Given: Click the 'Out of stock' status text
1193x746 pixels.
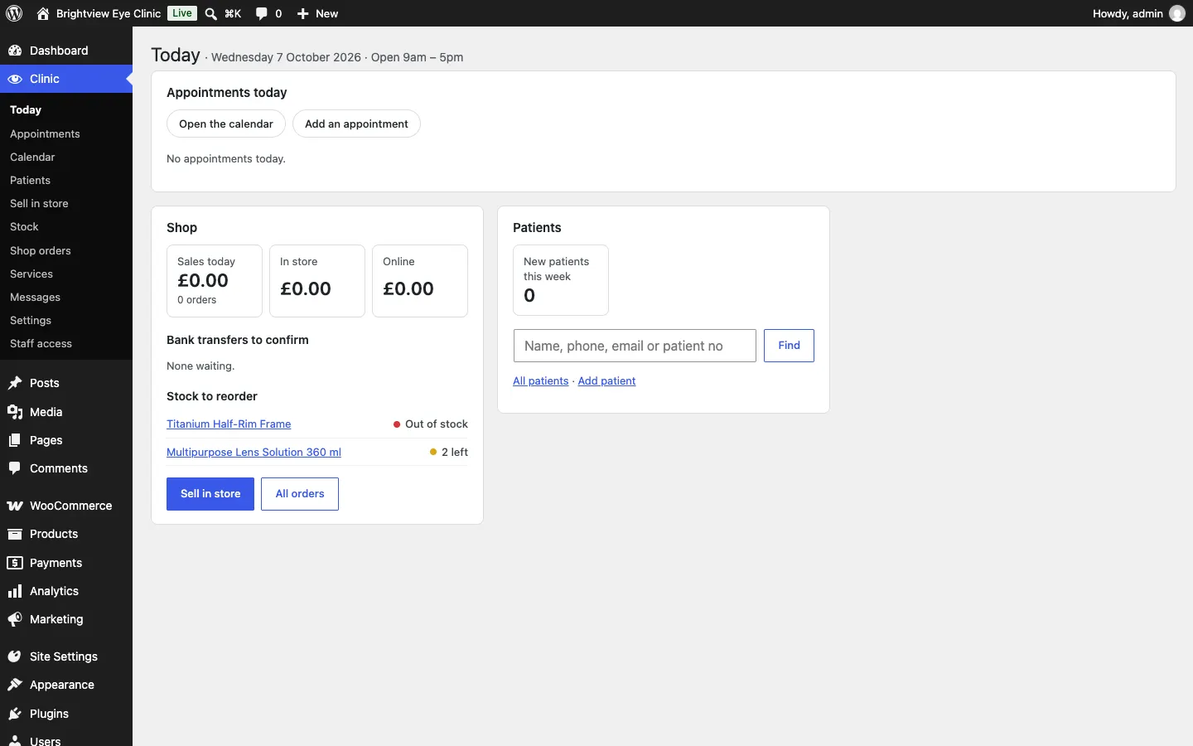Looking at the screenshot, I should pyautogui.click(x=437, y=424).
